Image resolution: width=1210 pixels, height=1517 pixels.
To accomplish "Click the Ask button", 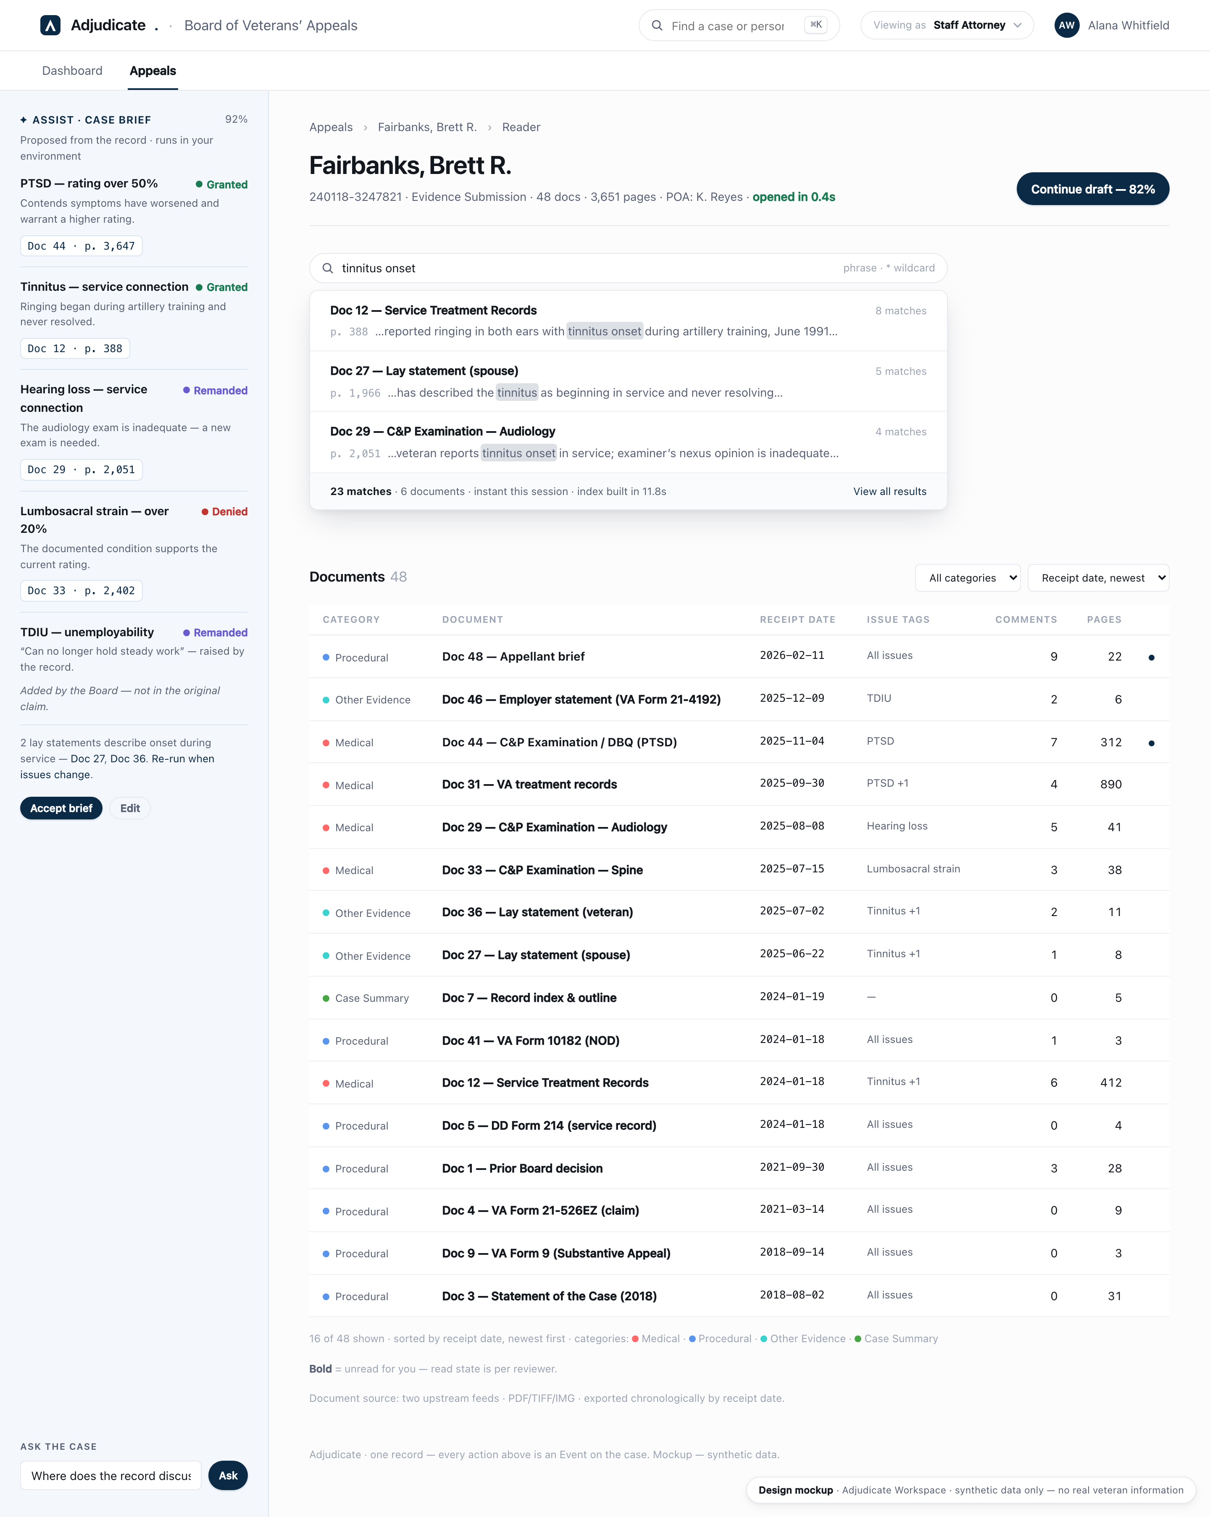I will (x=228, y=1475).
